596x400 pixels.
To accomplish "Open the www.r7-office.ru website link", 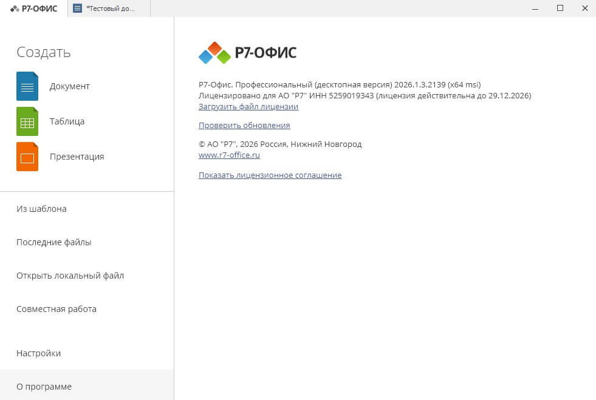I will click(229, 155).
